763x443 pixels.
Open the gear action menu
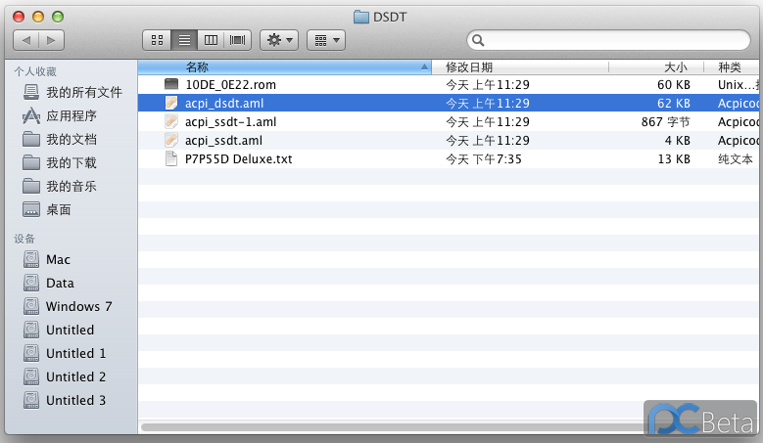point(279,40)
